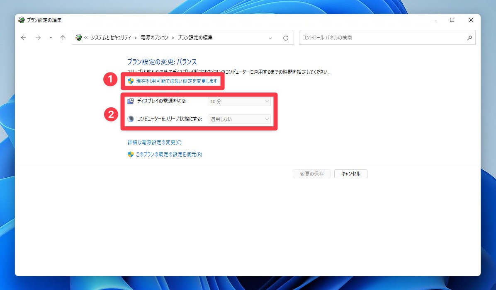Expand the address bar history dropdown
Screen dimensions: 496x290
coord(270,38)
